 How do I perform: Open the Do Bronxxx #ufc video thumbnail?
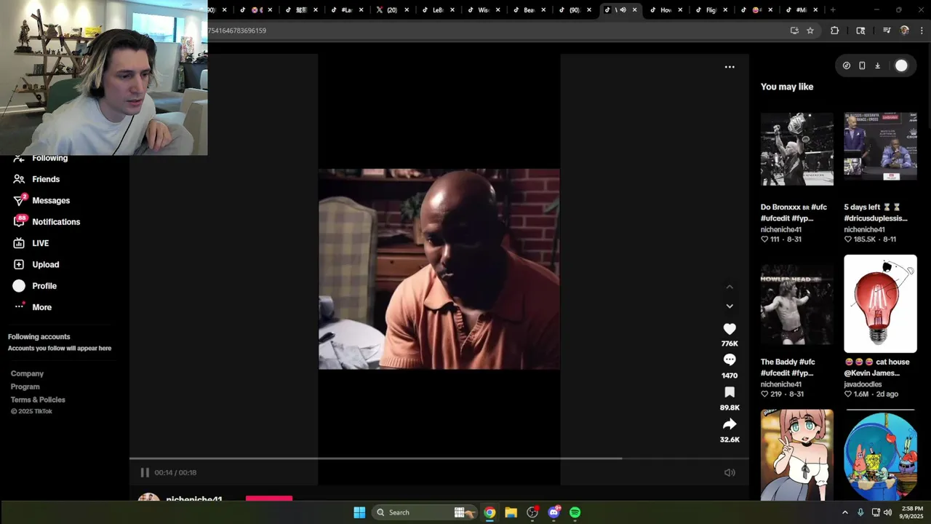tap(797, 149)
